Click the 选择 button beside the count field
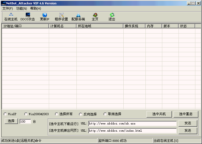Viewport: 202px width, 144px height. [x=11, y=121]
